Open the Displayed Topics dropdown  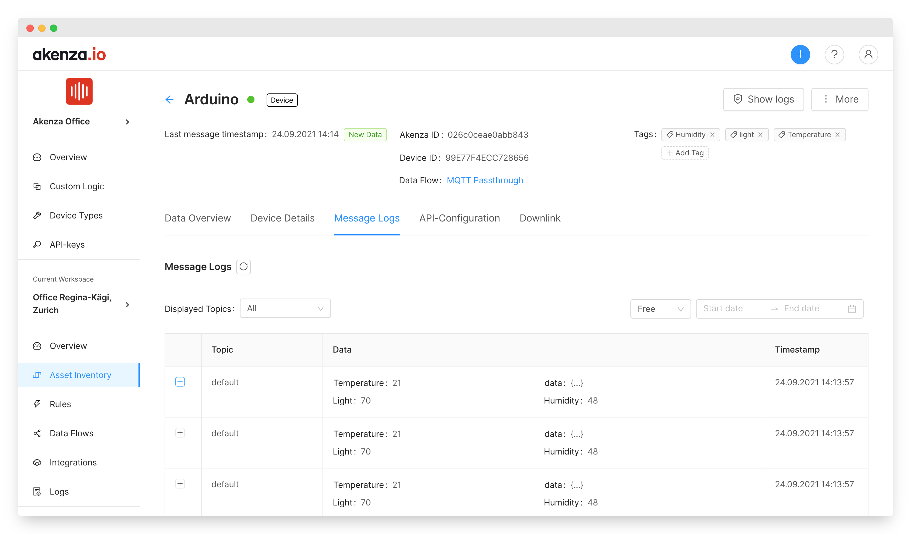click(x=285, y=308)
